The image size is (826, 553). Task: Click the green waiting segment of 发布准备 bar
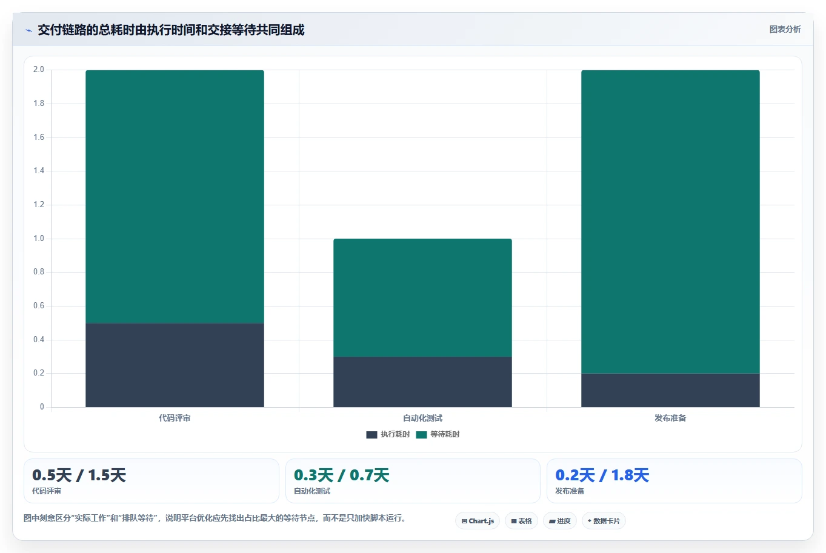point(670,222)
